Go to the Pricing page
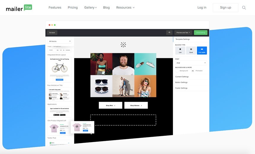 (73, 8)
